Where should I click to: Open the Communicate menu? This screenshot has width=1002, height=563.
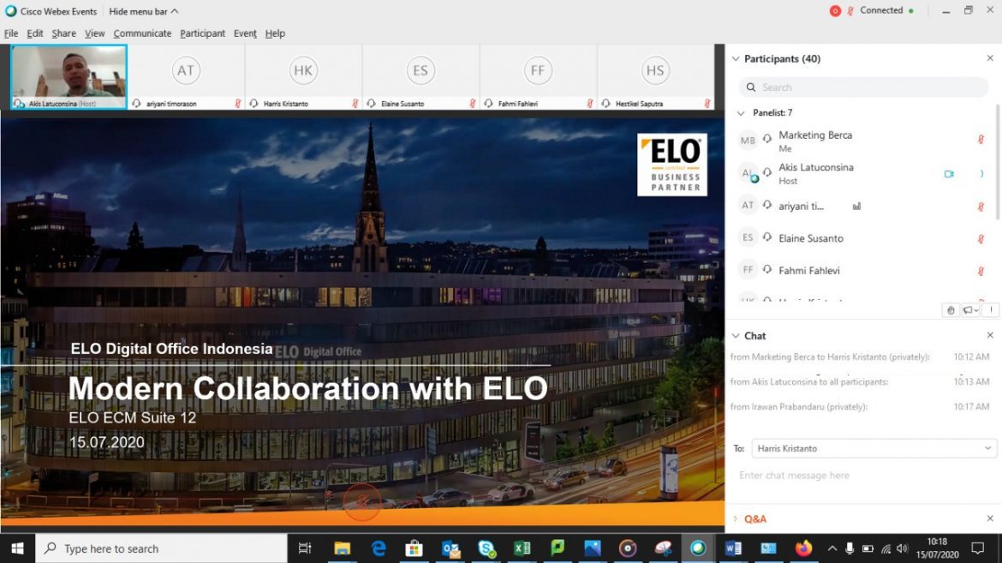[x=142, y=33]
